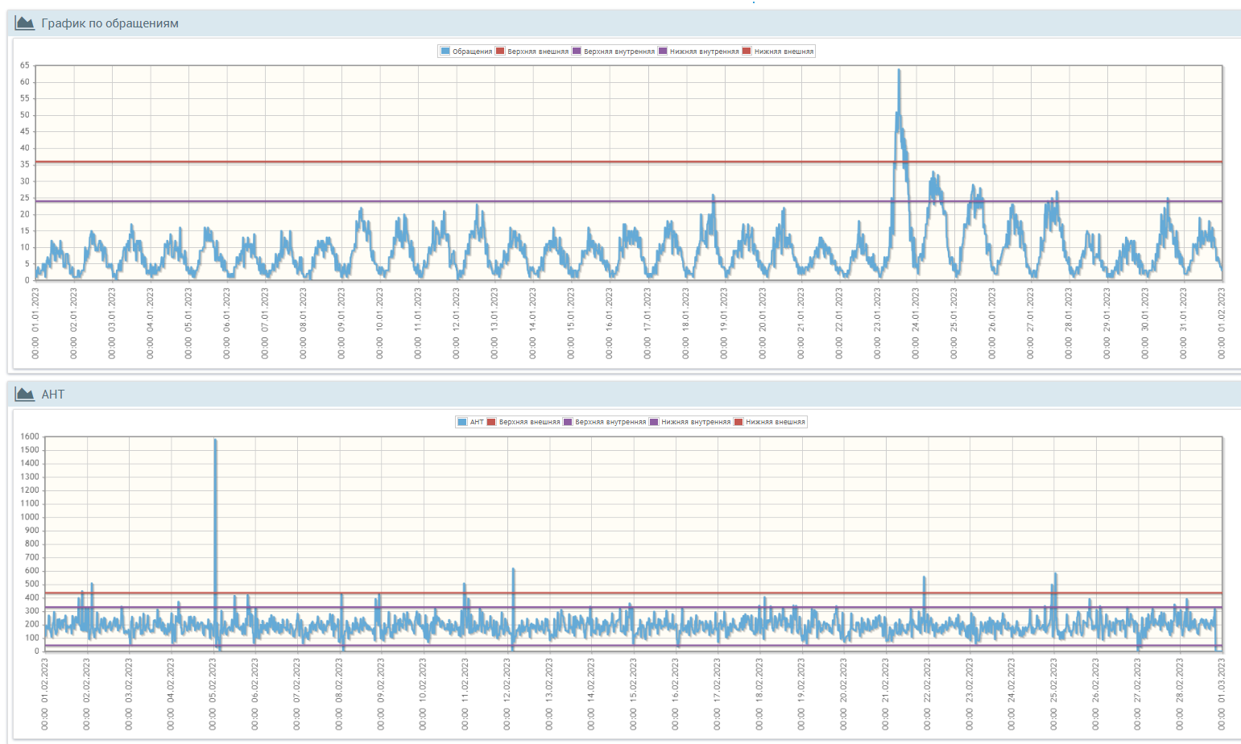Click the 00:00 01.02.2023 label under top chart
Image resolution: width=1241 pixels, height=744 pixels.
coord(1222,323)
